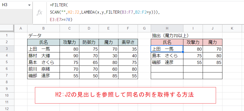Select column F header

(128, 28)
